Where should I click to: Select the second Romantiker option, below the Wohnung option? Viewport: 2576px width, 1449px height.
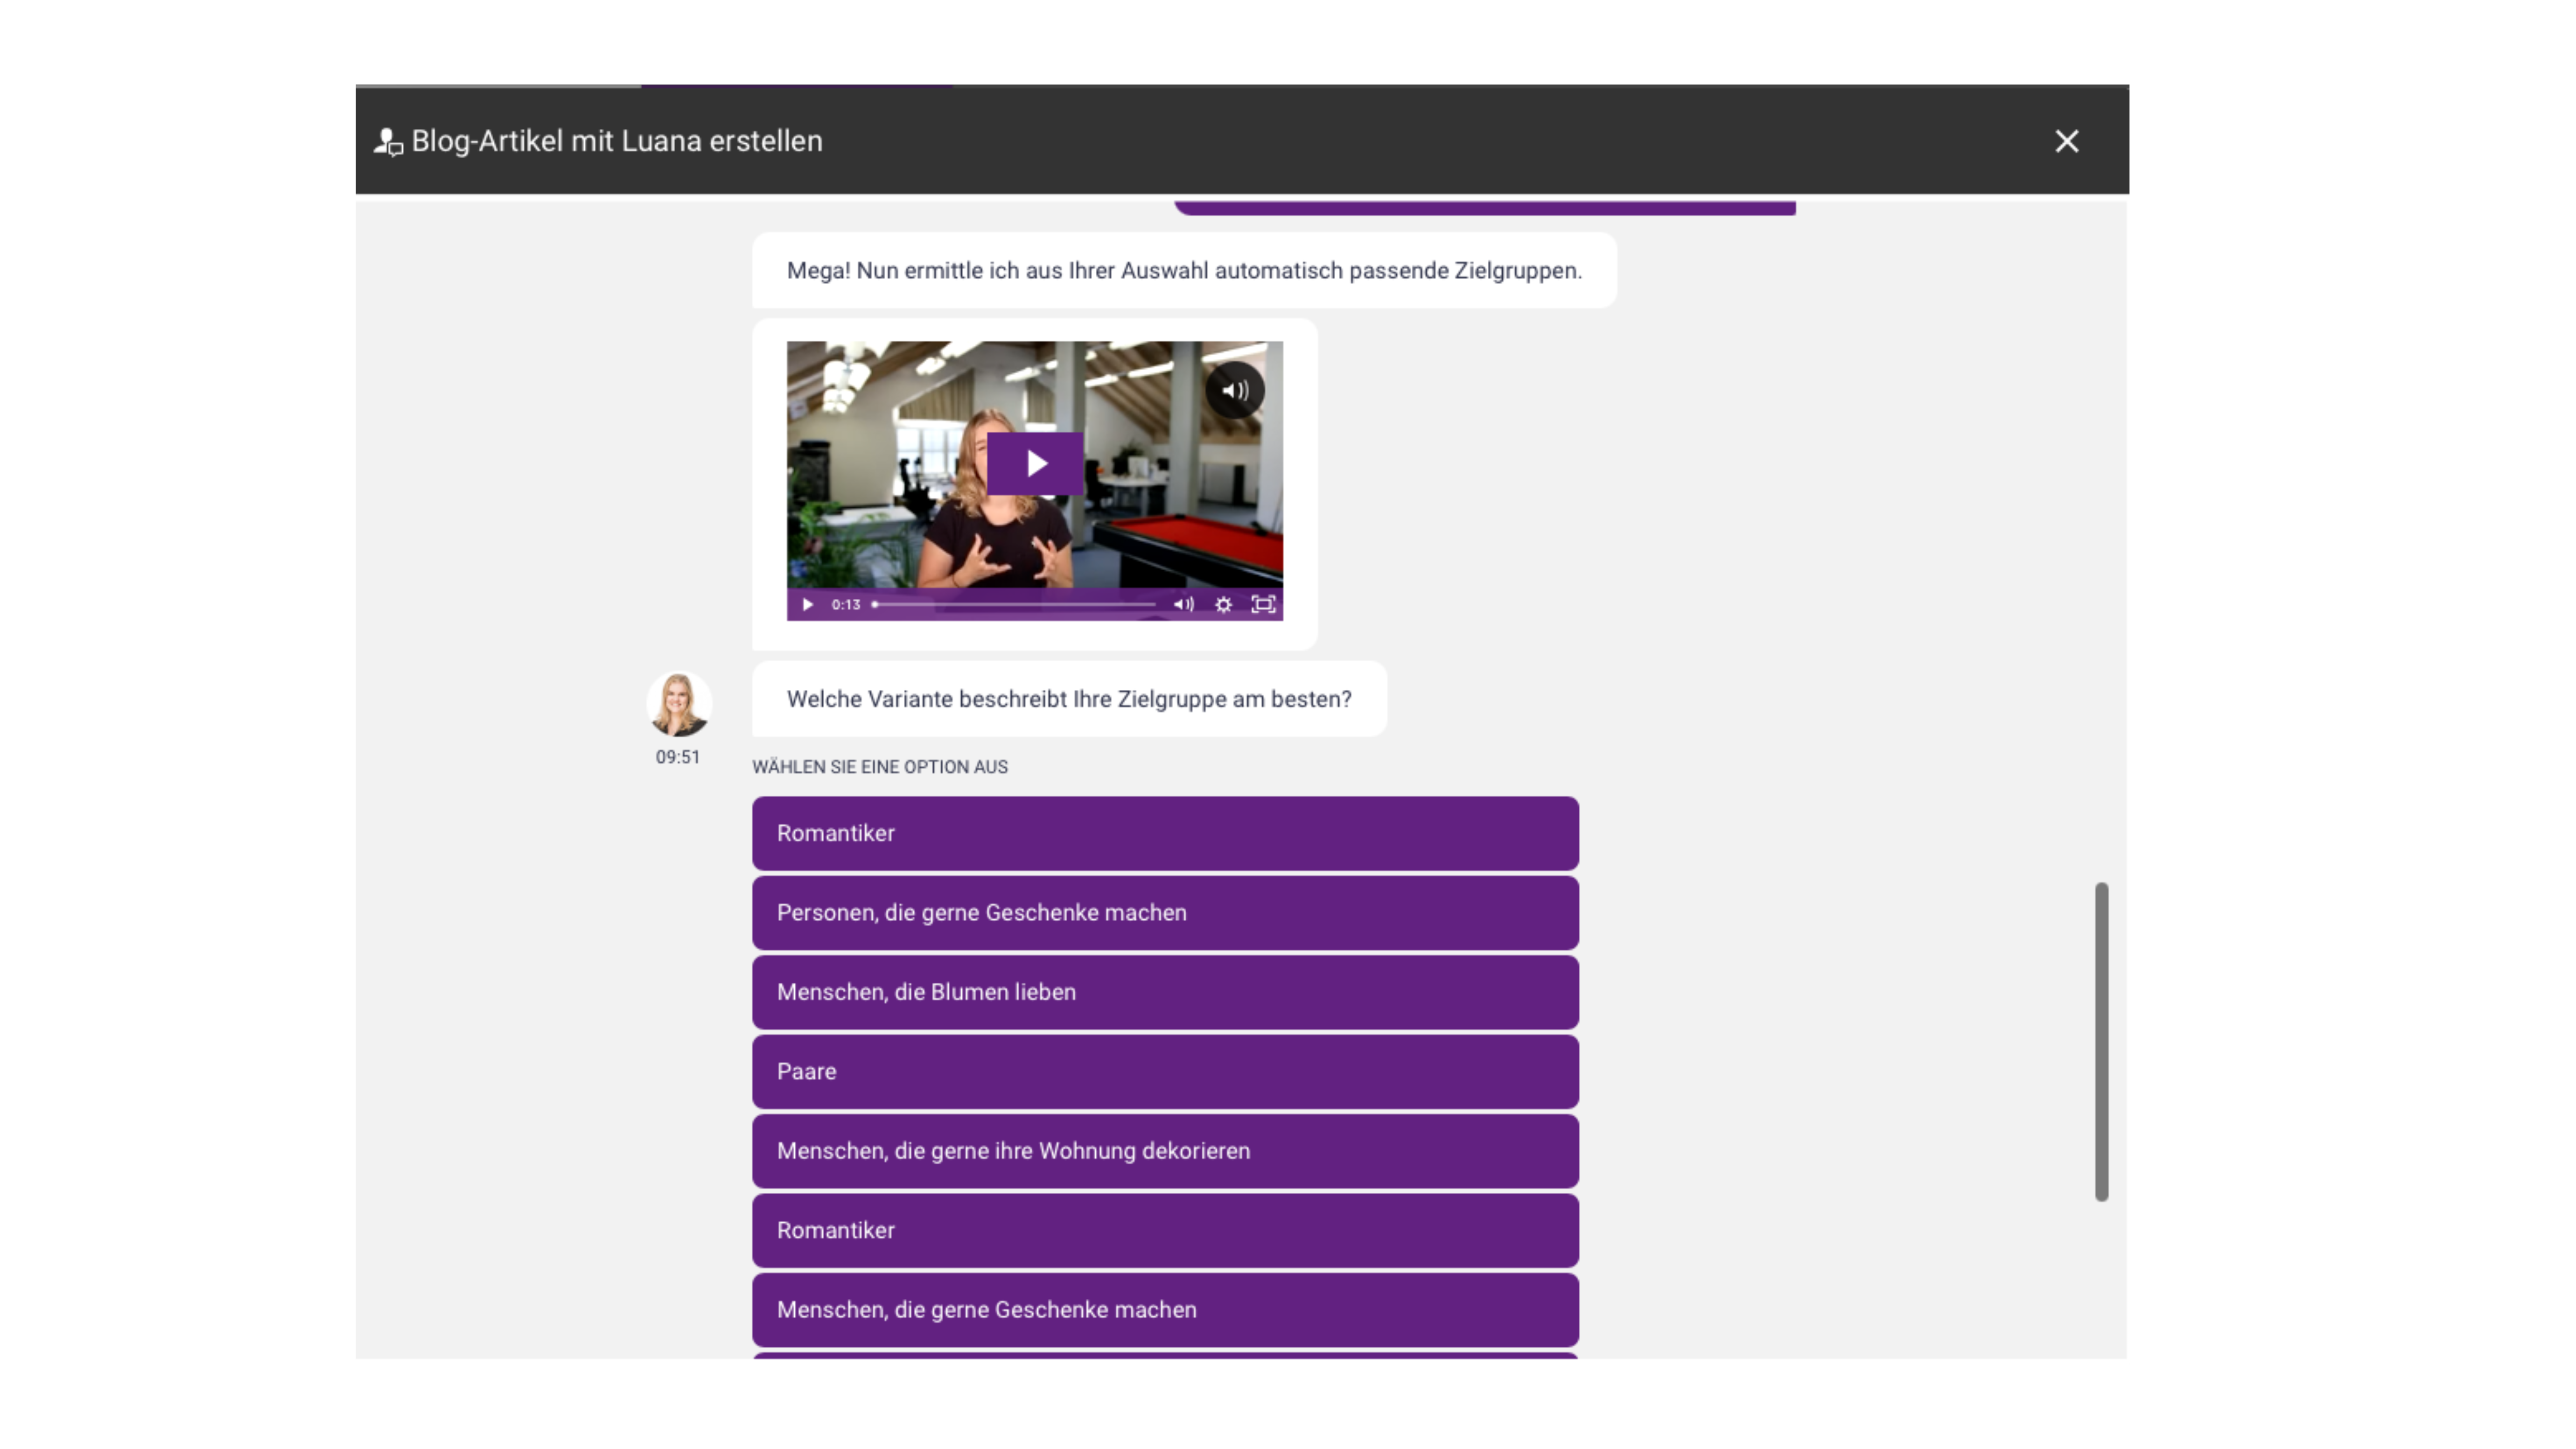pyautogui.click(x=1165, y=1230)
